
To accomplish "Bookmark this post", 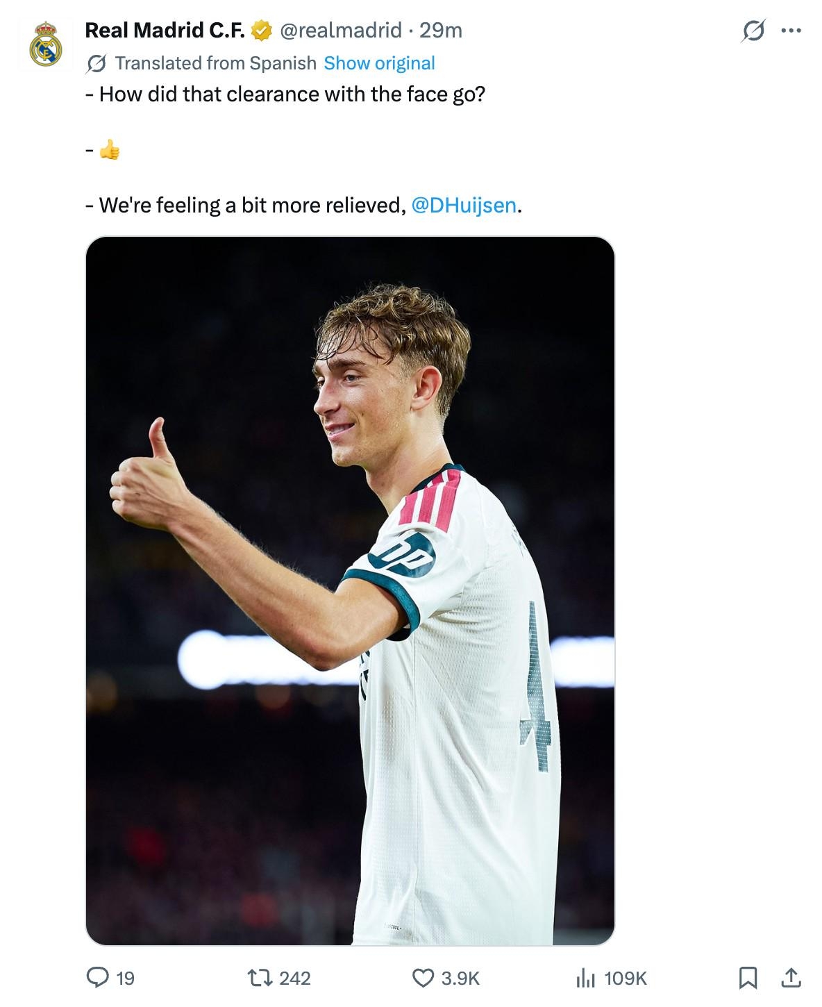I will [x=748, y=978].
